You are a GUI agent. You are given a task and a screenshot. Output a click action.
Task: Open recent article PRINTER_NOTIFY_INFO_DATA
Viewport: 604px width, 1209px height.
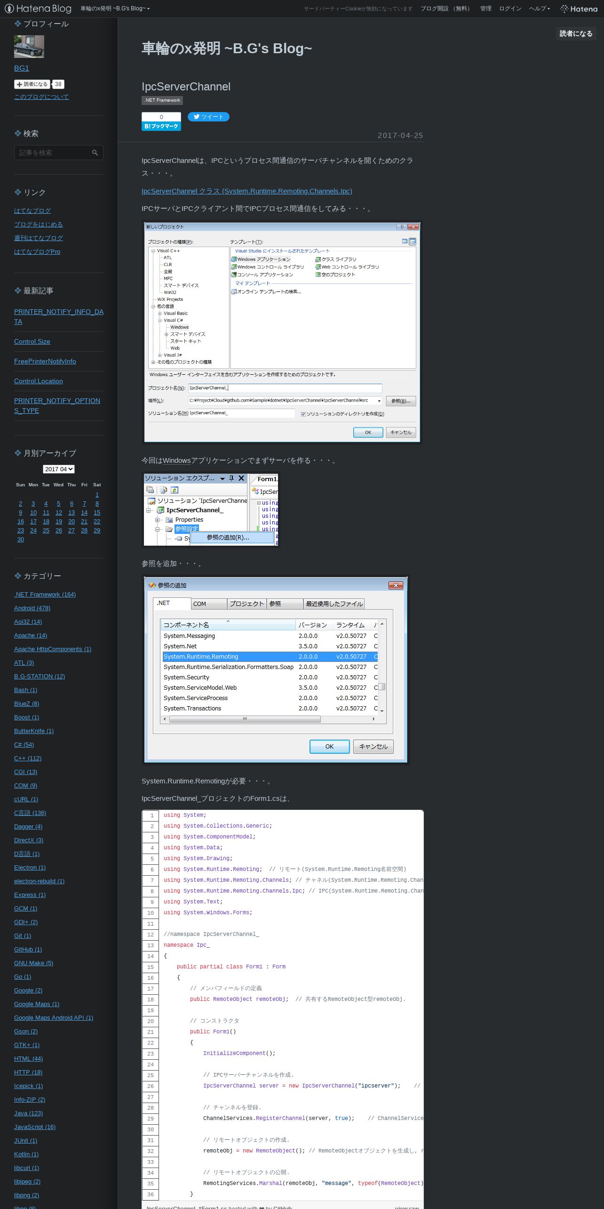(x=59, y=316)
